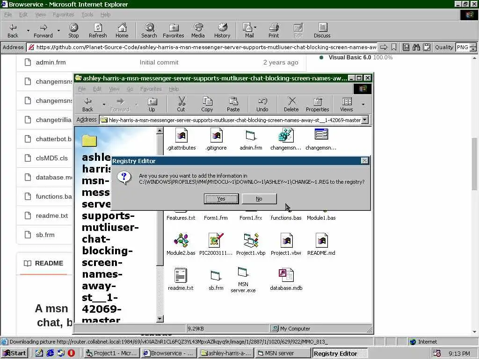Open the File menu in Internet Explorer
Viewport: 479px width, 359px height.
tap(8, 14)
